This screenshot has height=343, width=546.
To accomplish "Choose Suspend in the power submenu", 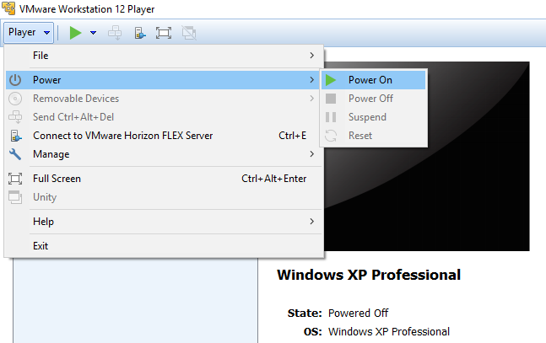I will 373,117.
